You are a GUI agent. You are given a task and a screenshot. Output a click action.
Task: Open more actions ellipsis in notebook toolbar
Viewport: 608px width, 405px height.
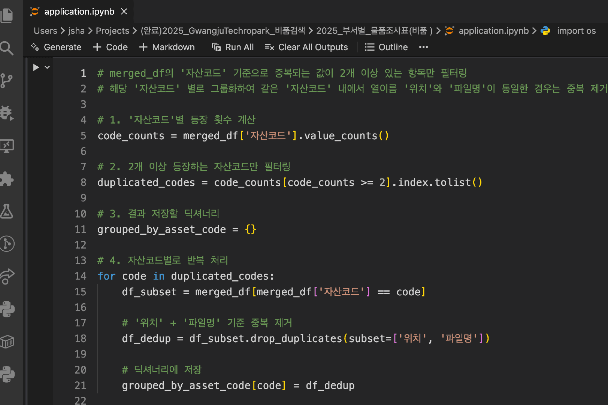423,47
